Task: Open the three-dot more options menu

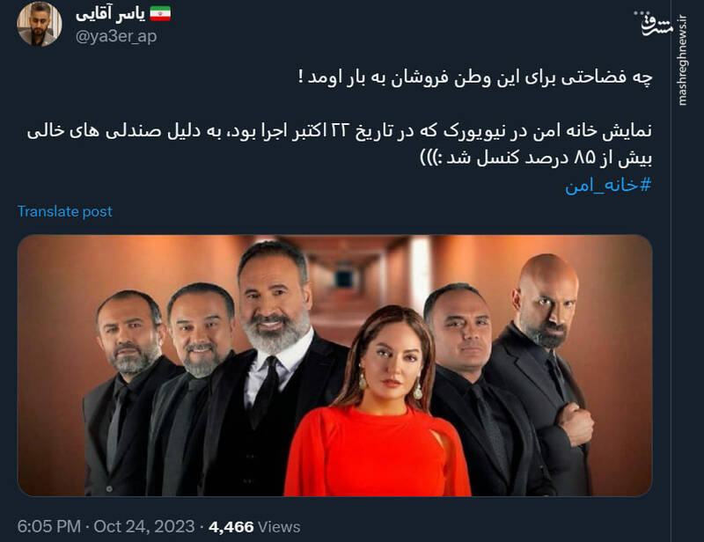Action: (x=641, y=14)
